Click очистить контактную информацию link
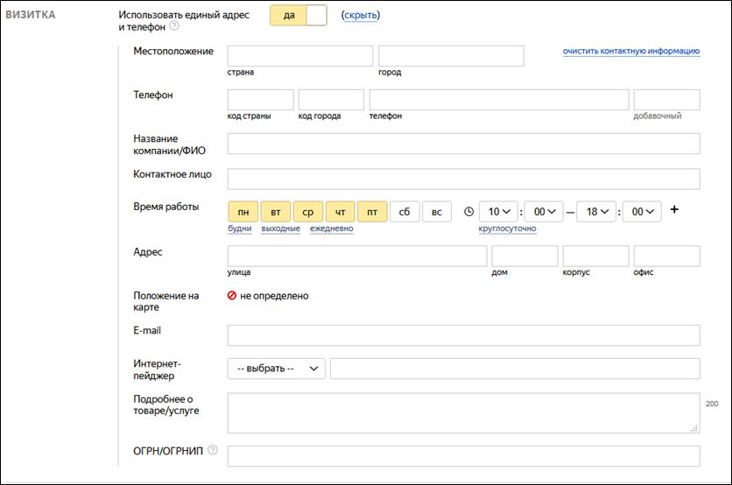Viewport: 732px width, 485px height. [630, 51]
